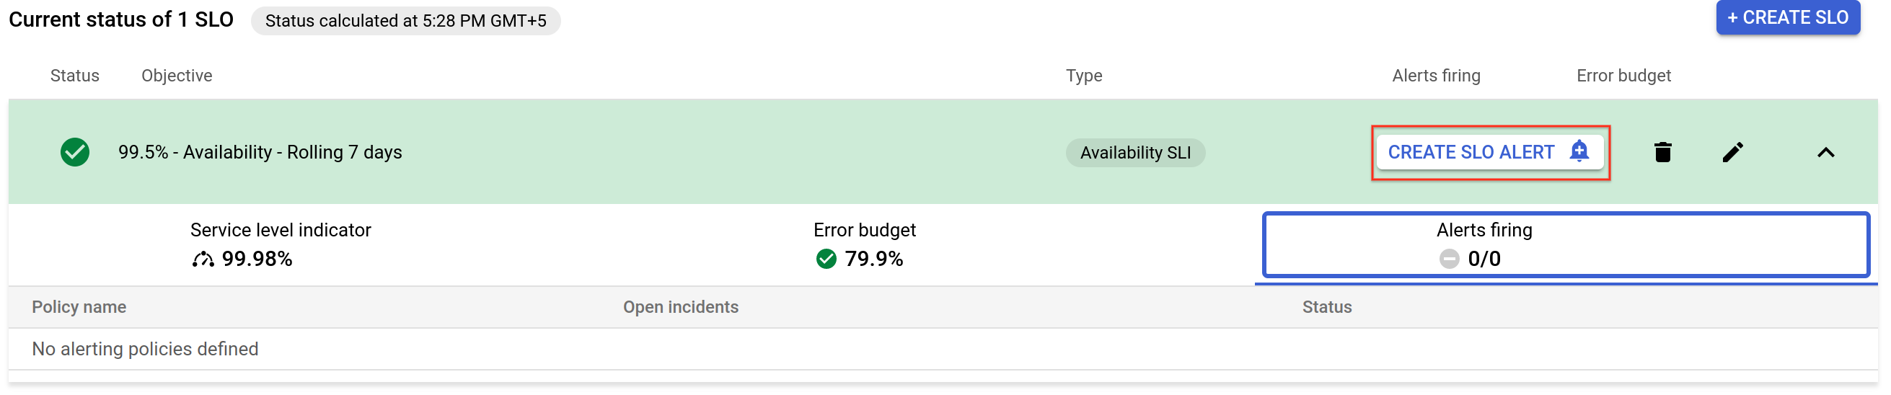Open the Alerts firing tab

pyautogui.click(x=1565, y=245)
